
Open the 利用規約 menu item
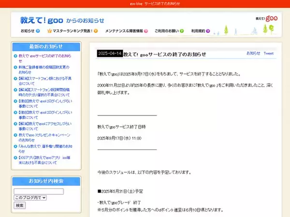pos(198,31)
